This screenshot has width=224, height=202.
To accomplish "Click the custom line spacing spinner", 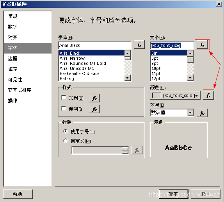I will click(125, 150).
